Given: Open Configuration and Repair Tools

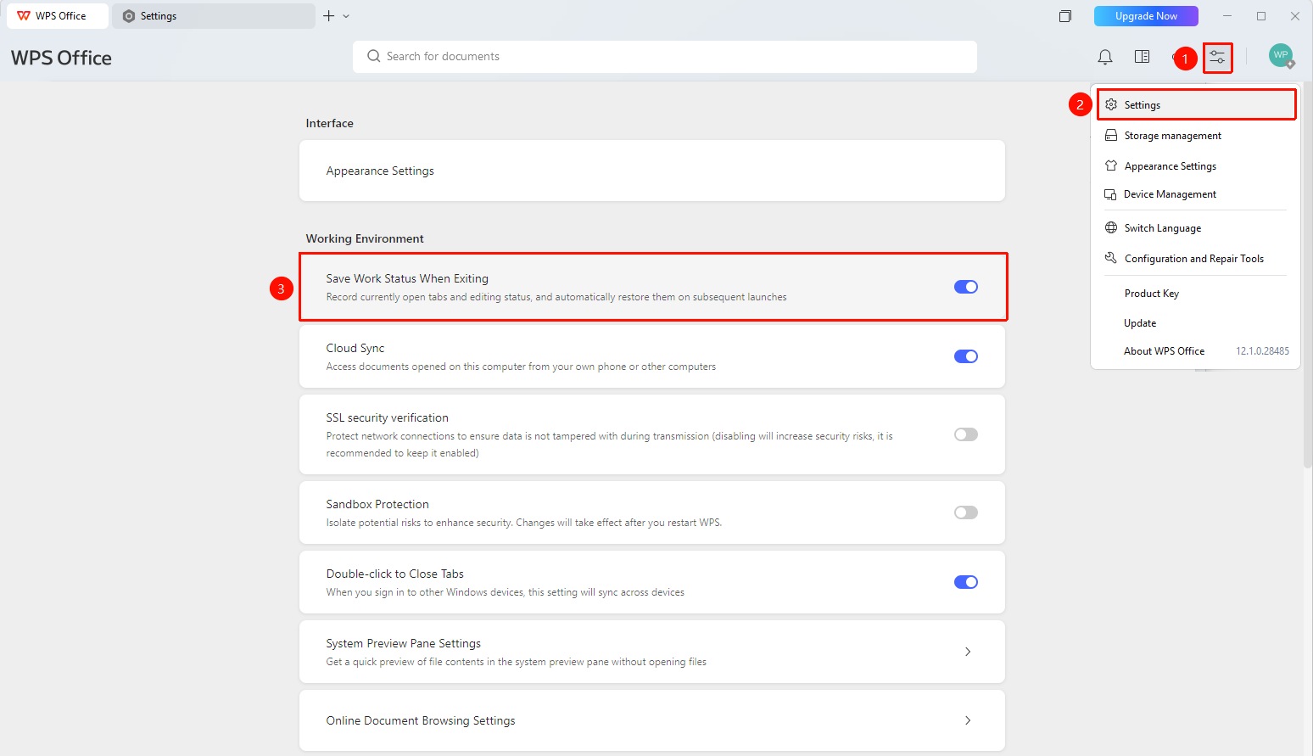Looking at the screenshot, I should [1197, 259].
